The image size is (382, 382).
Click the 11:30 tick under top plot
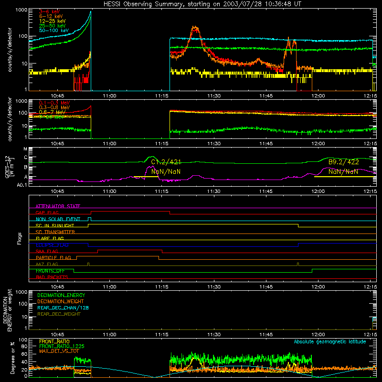click(x=214, y=96)
